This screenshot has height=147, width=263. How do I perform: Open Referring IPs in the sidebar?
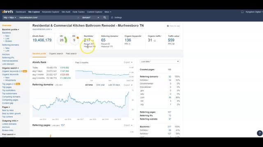8,58
